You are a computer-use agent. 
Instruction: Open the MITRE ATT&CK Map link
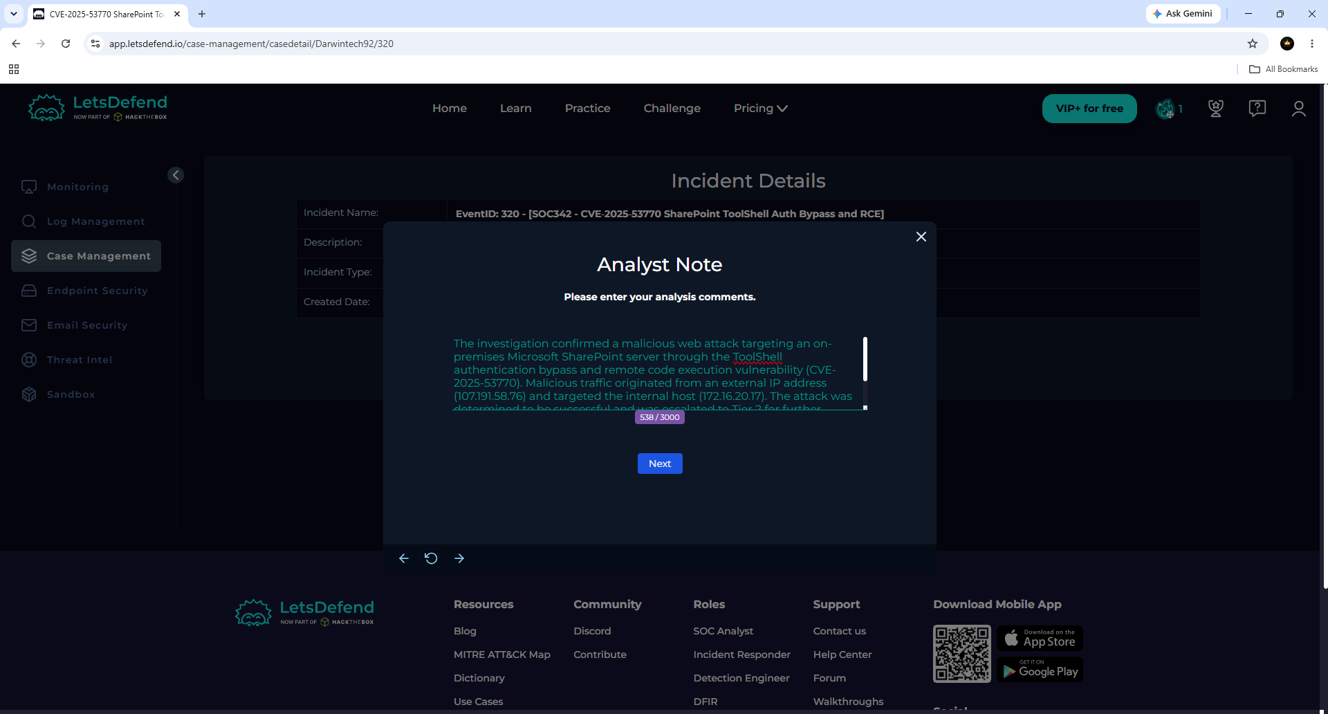[502, 654]
